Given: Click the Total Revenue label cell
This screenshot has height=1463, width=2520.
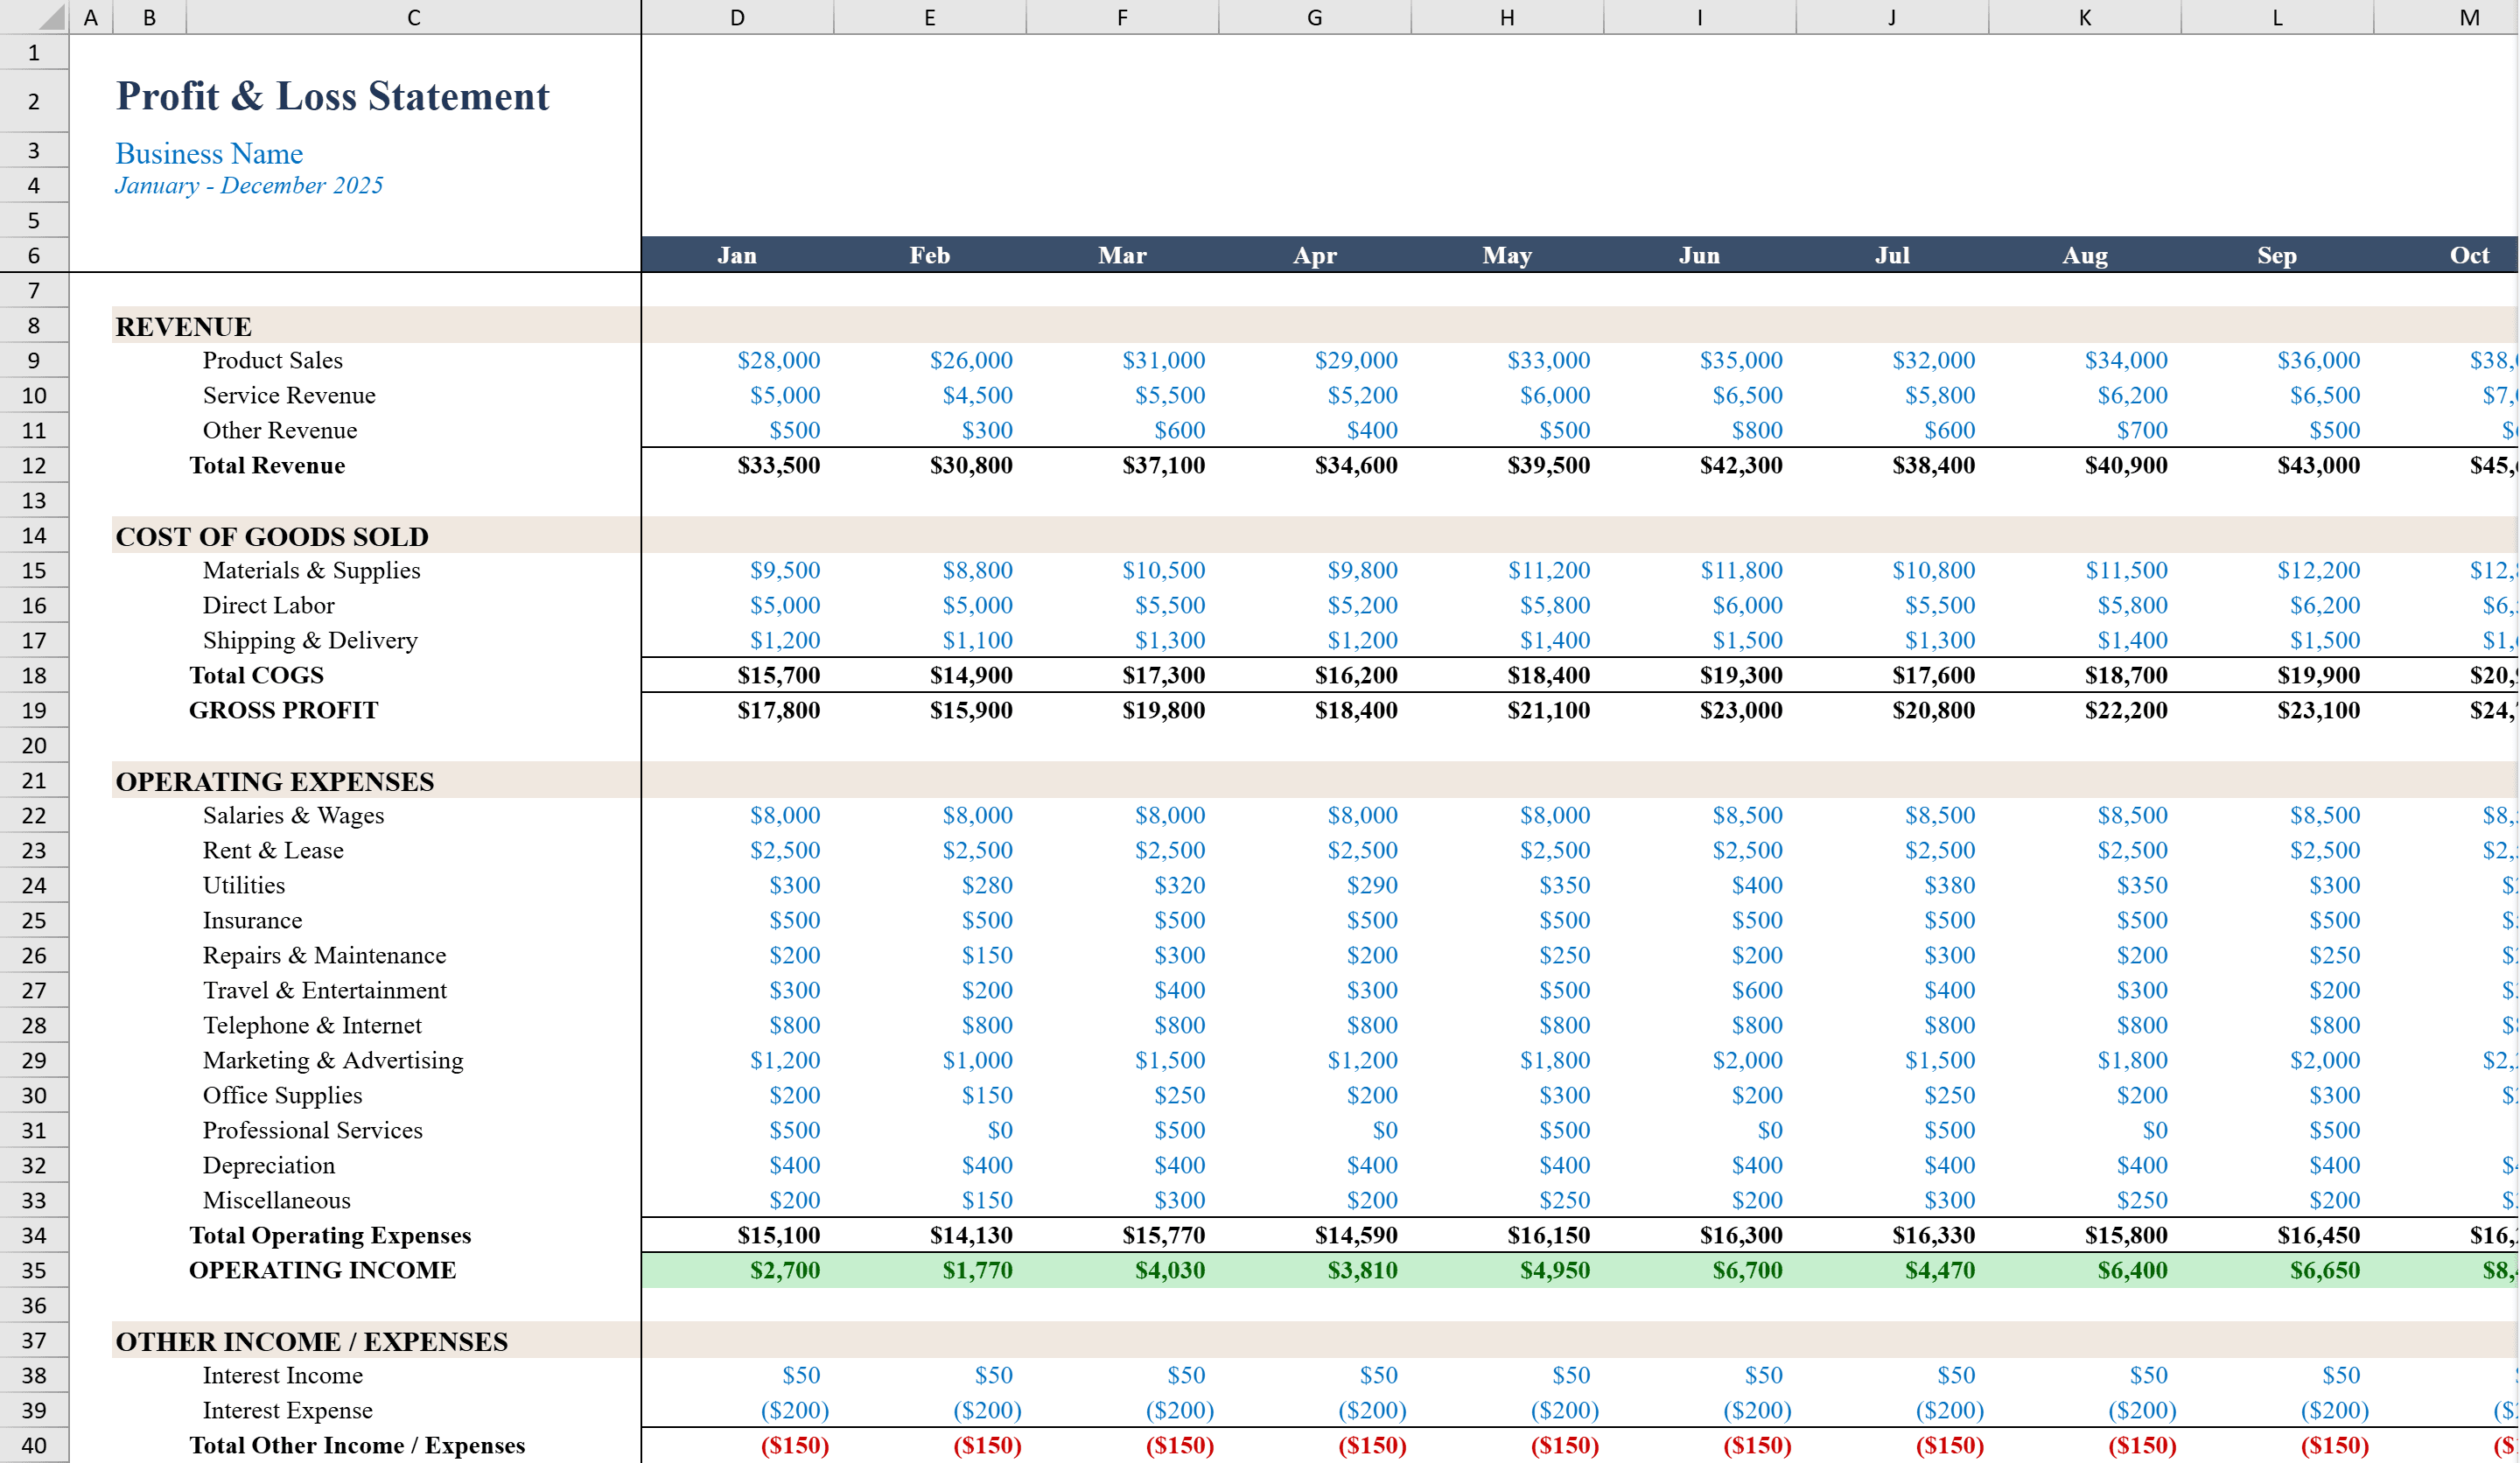Looking at the screenshot, I should click(266, 465).
